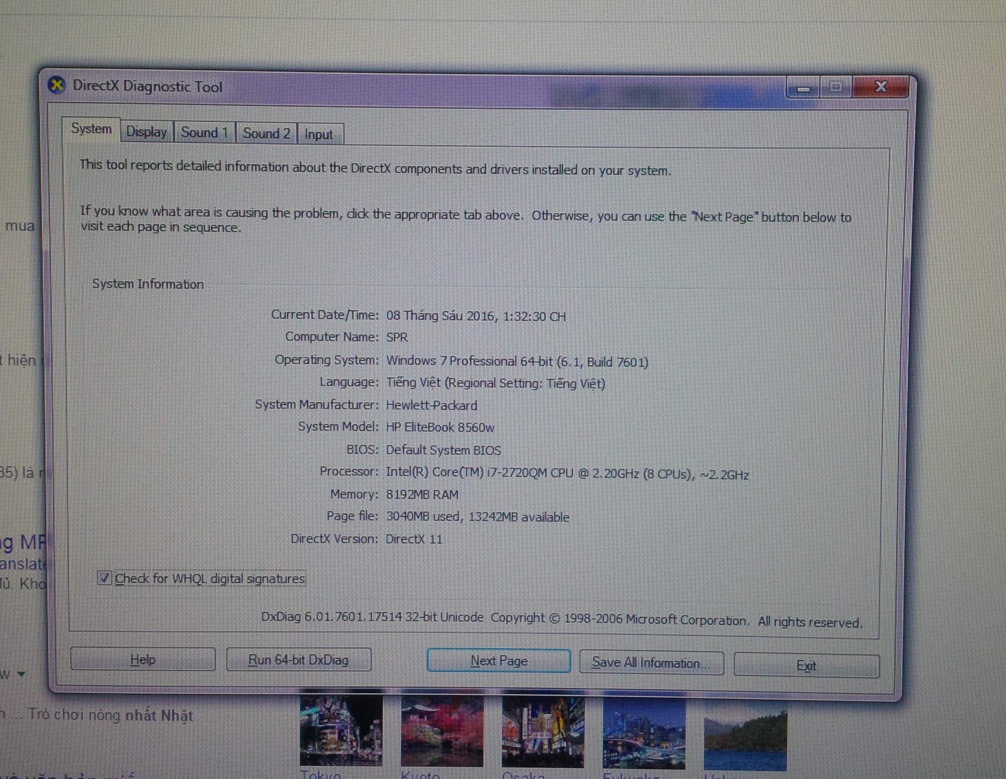The image size is (1006, 779).
Task: Click the Exit button
Action: (807, 666)
